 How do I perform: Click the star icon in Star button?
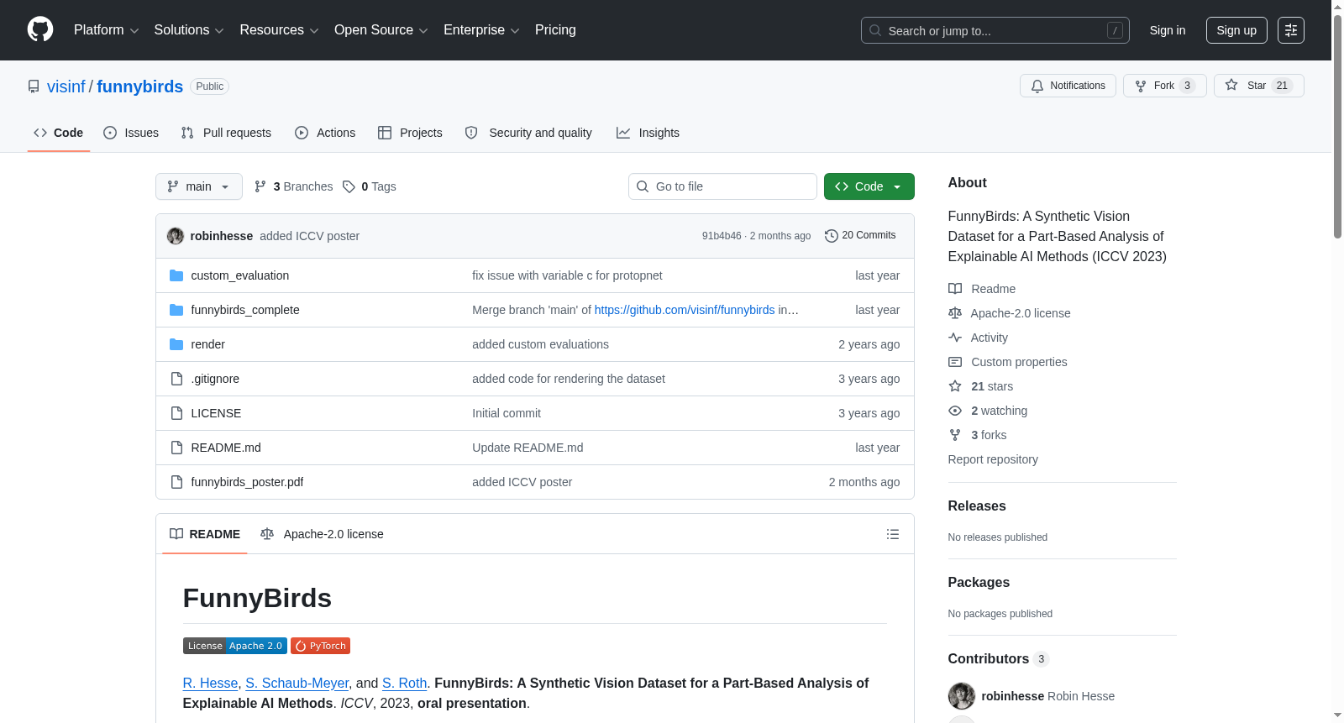point(1231,85)
